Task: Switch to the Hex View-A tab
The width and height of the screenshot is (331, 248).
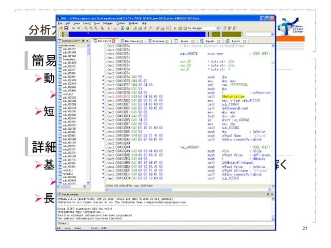Action: (x=131, y=41)
